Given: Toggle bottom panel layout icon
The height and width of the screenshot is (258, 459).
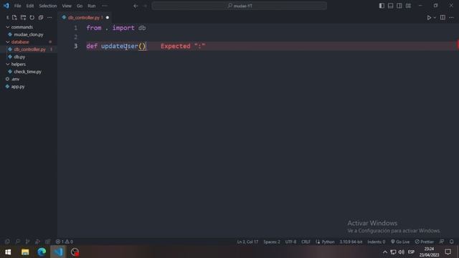Looking at the screenshot, I should [x=390, y=6].
